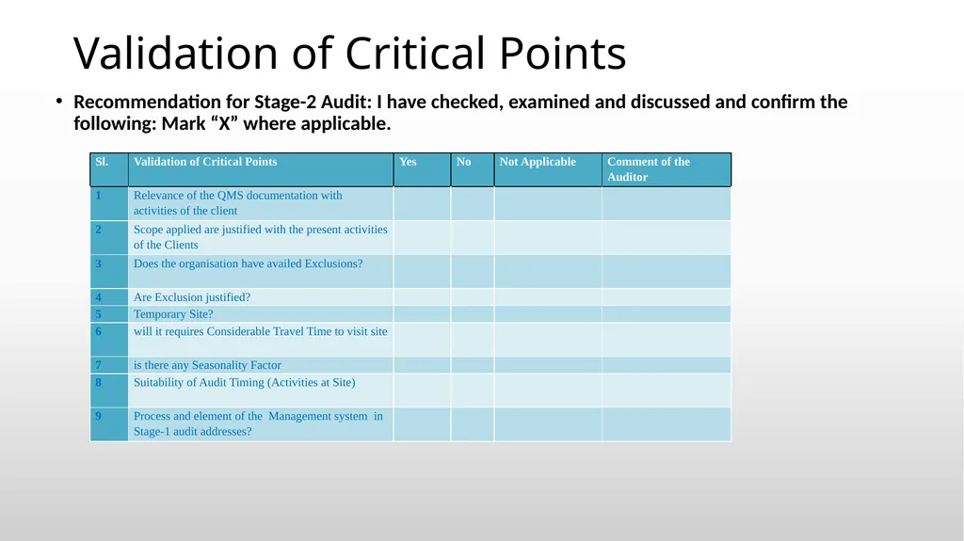The width and height of the screenshot is (964, 541).
Task: Select 'Does the organisation have availed Exclusions?' cell
Action: [x=261, y=271]
